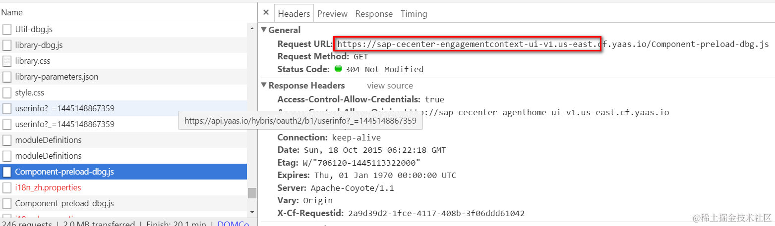Click the green status code indicator dot

(339, 69)
